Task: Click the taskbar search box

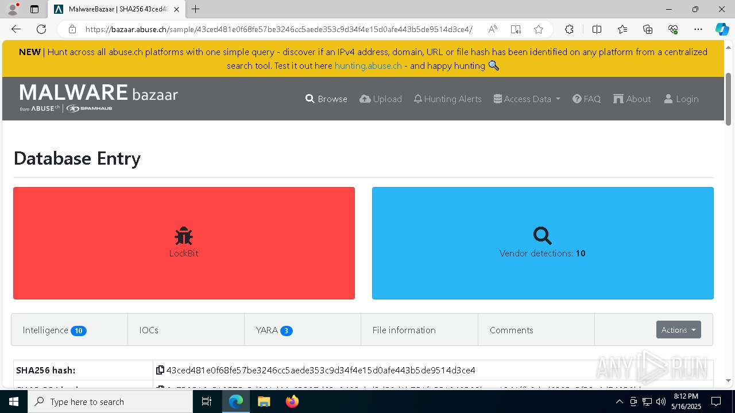Action: [x=110, y=402]
